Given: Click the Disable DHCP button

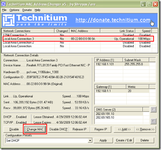Looking at the screenshot, I should [x=58, y=129].
